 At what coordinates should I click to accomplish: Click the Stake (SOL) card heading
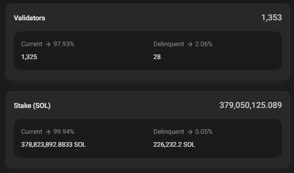click(x=32, y=106)
